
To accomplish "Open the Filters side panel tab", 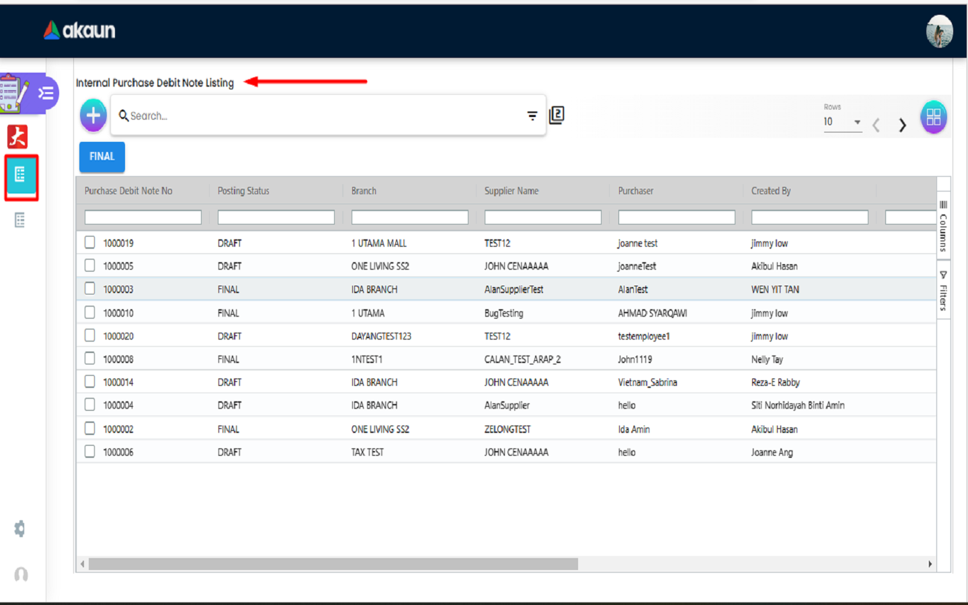I will coord(943,291).
